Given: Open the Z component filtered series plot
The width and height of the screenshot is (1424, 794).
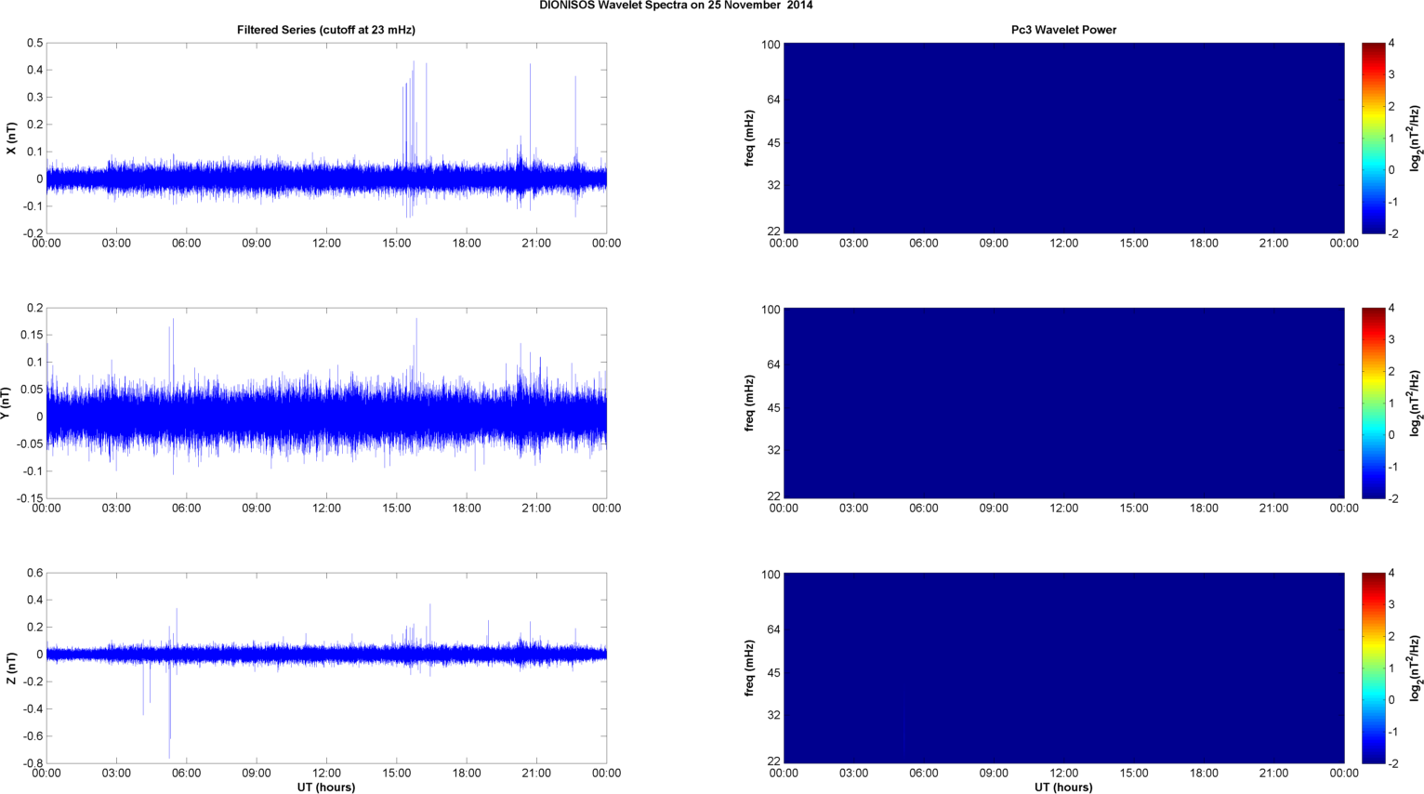Looking at the screenshot, I should 326,668.
